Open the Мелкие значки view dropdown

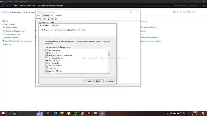(x=189, y=12)
